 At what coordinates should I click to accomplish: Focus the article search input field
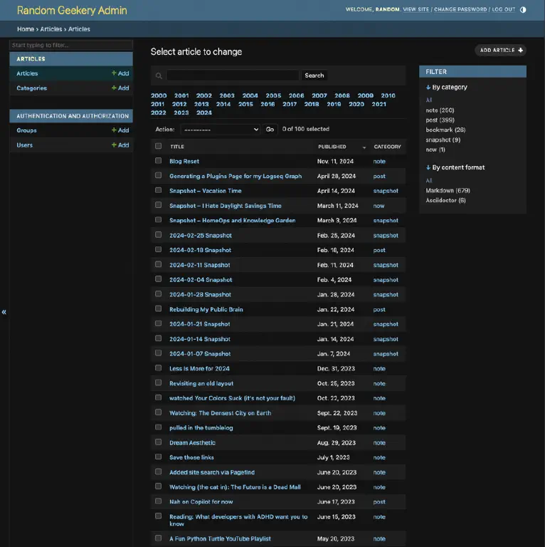pyautogui.click(x=233, y=75)
